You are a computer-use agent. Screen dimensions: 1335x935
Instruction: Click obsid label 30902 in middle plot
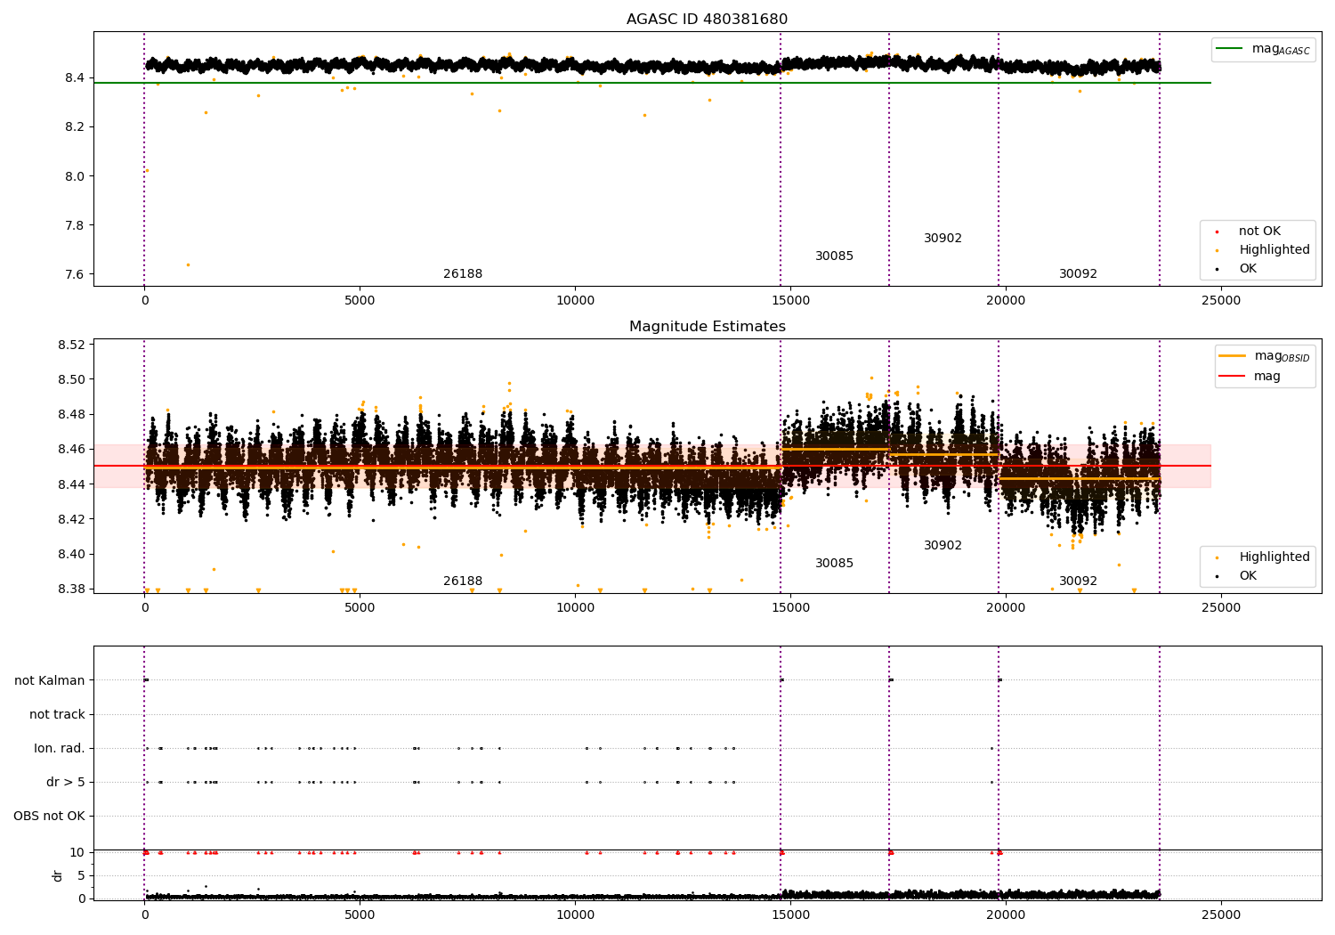click(x=943, y=546)
